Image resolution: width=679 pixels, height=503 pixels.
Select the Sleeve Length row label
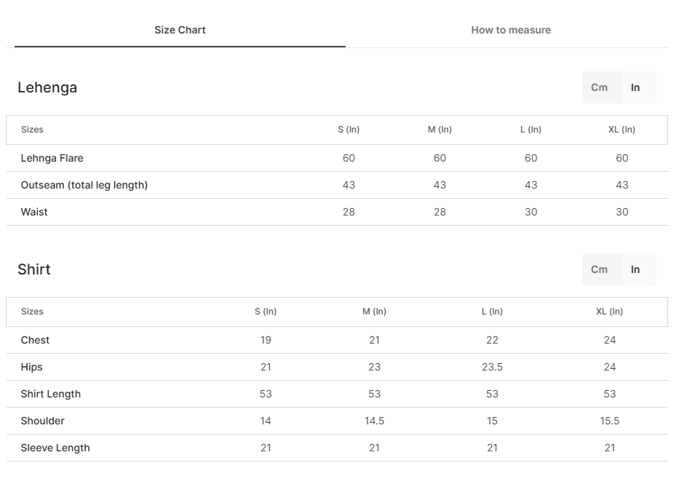55,448
